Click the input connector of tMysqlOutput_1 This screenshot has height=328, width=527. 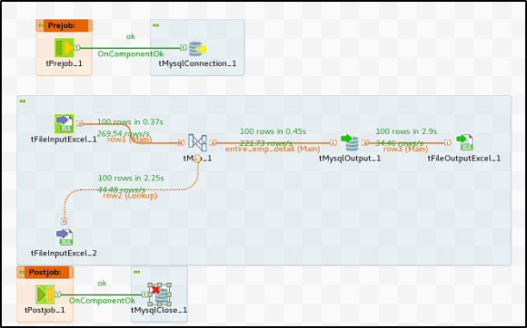tap(333, 143)
